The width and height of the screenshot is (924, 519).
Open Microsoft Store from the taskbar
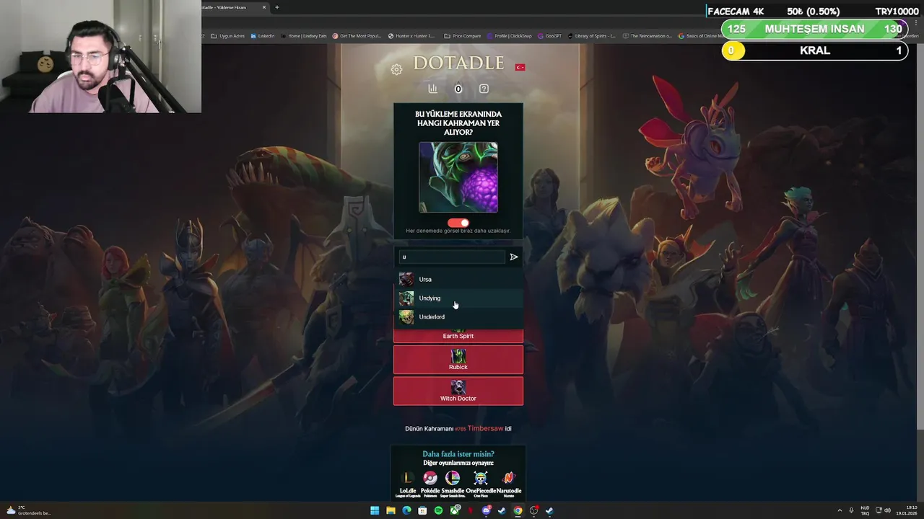[x=422, y=510]
